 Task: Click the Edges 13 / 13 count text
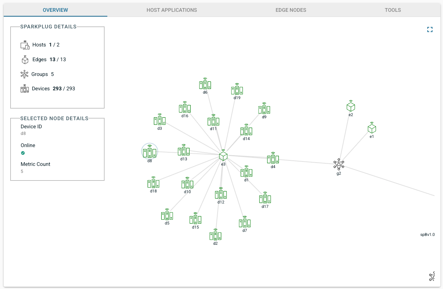pyautogui.click(x=49, y=59)
